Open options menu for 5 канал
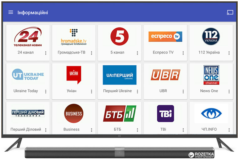238x159 pixels. point(138,53)
